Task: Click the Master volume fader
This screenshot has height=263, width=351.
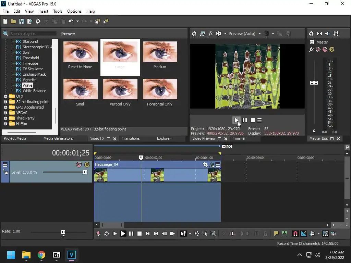Action: point(314,83)
